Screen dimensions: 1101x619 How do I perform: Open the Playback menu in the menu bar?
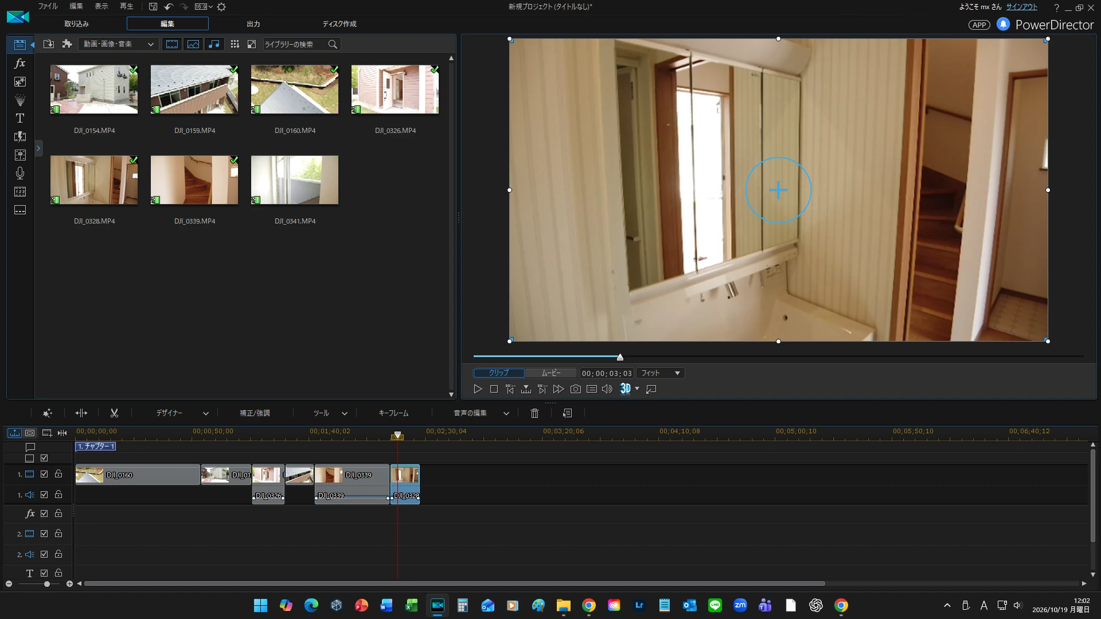pos(127,6)
